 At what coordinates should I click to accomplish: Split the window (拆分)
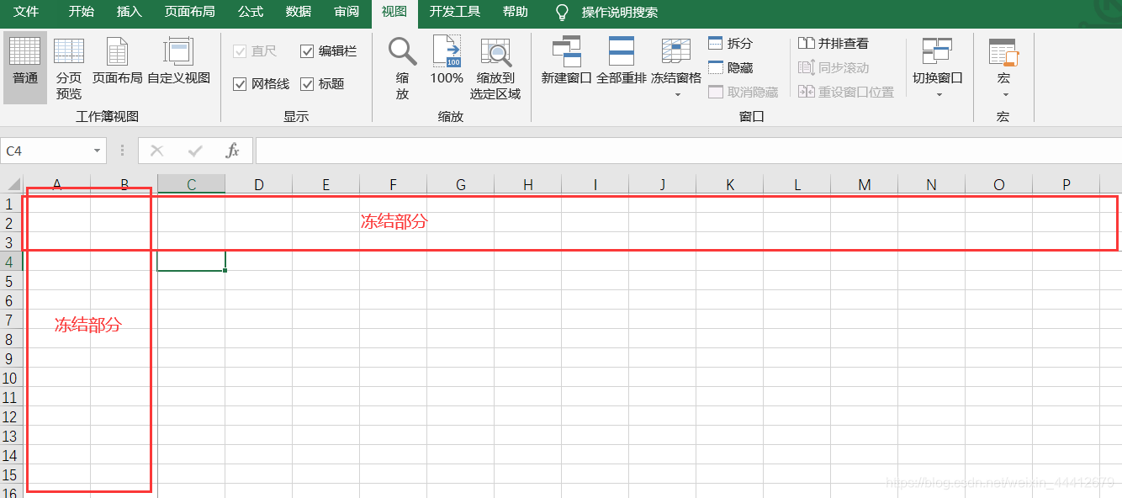pos(730,43)
